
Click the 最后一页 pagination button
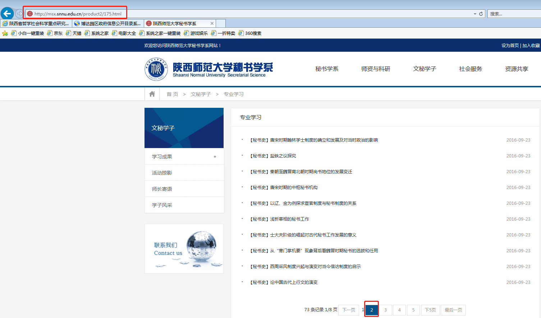(453, 310)
